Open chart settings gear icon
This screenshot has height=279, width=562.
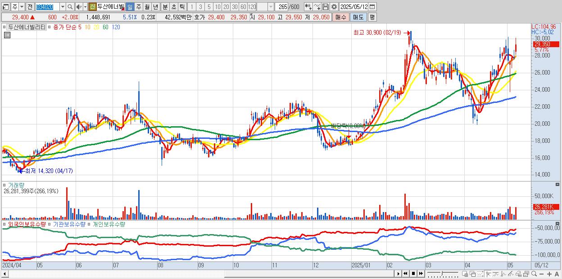[x=334, y=7]
